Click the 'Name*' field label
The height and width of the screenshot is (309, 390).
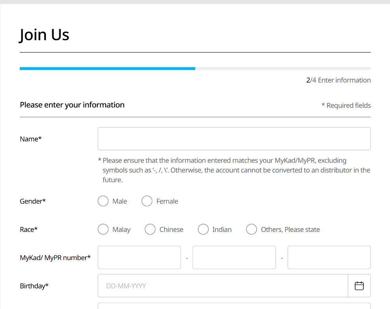30,139
